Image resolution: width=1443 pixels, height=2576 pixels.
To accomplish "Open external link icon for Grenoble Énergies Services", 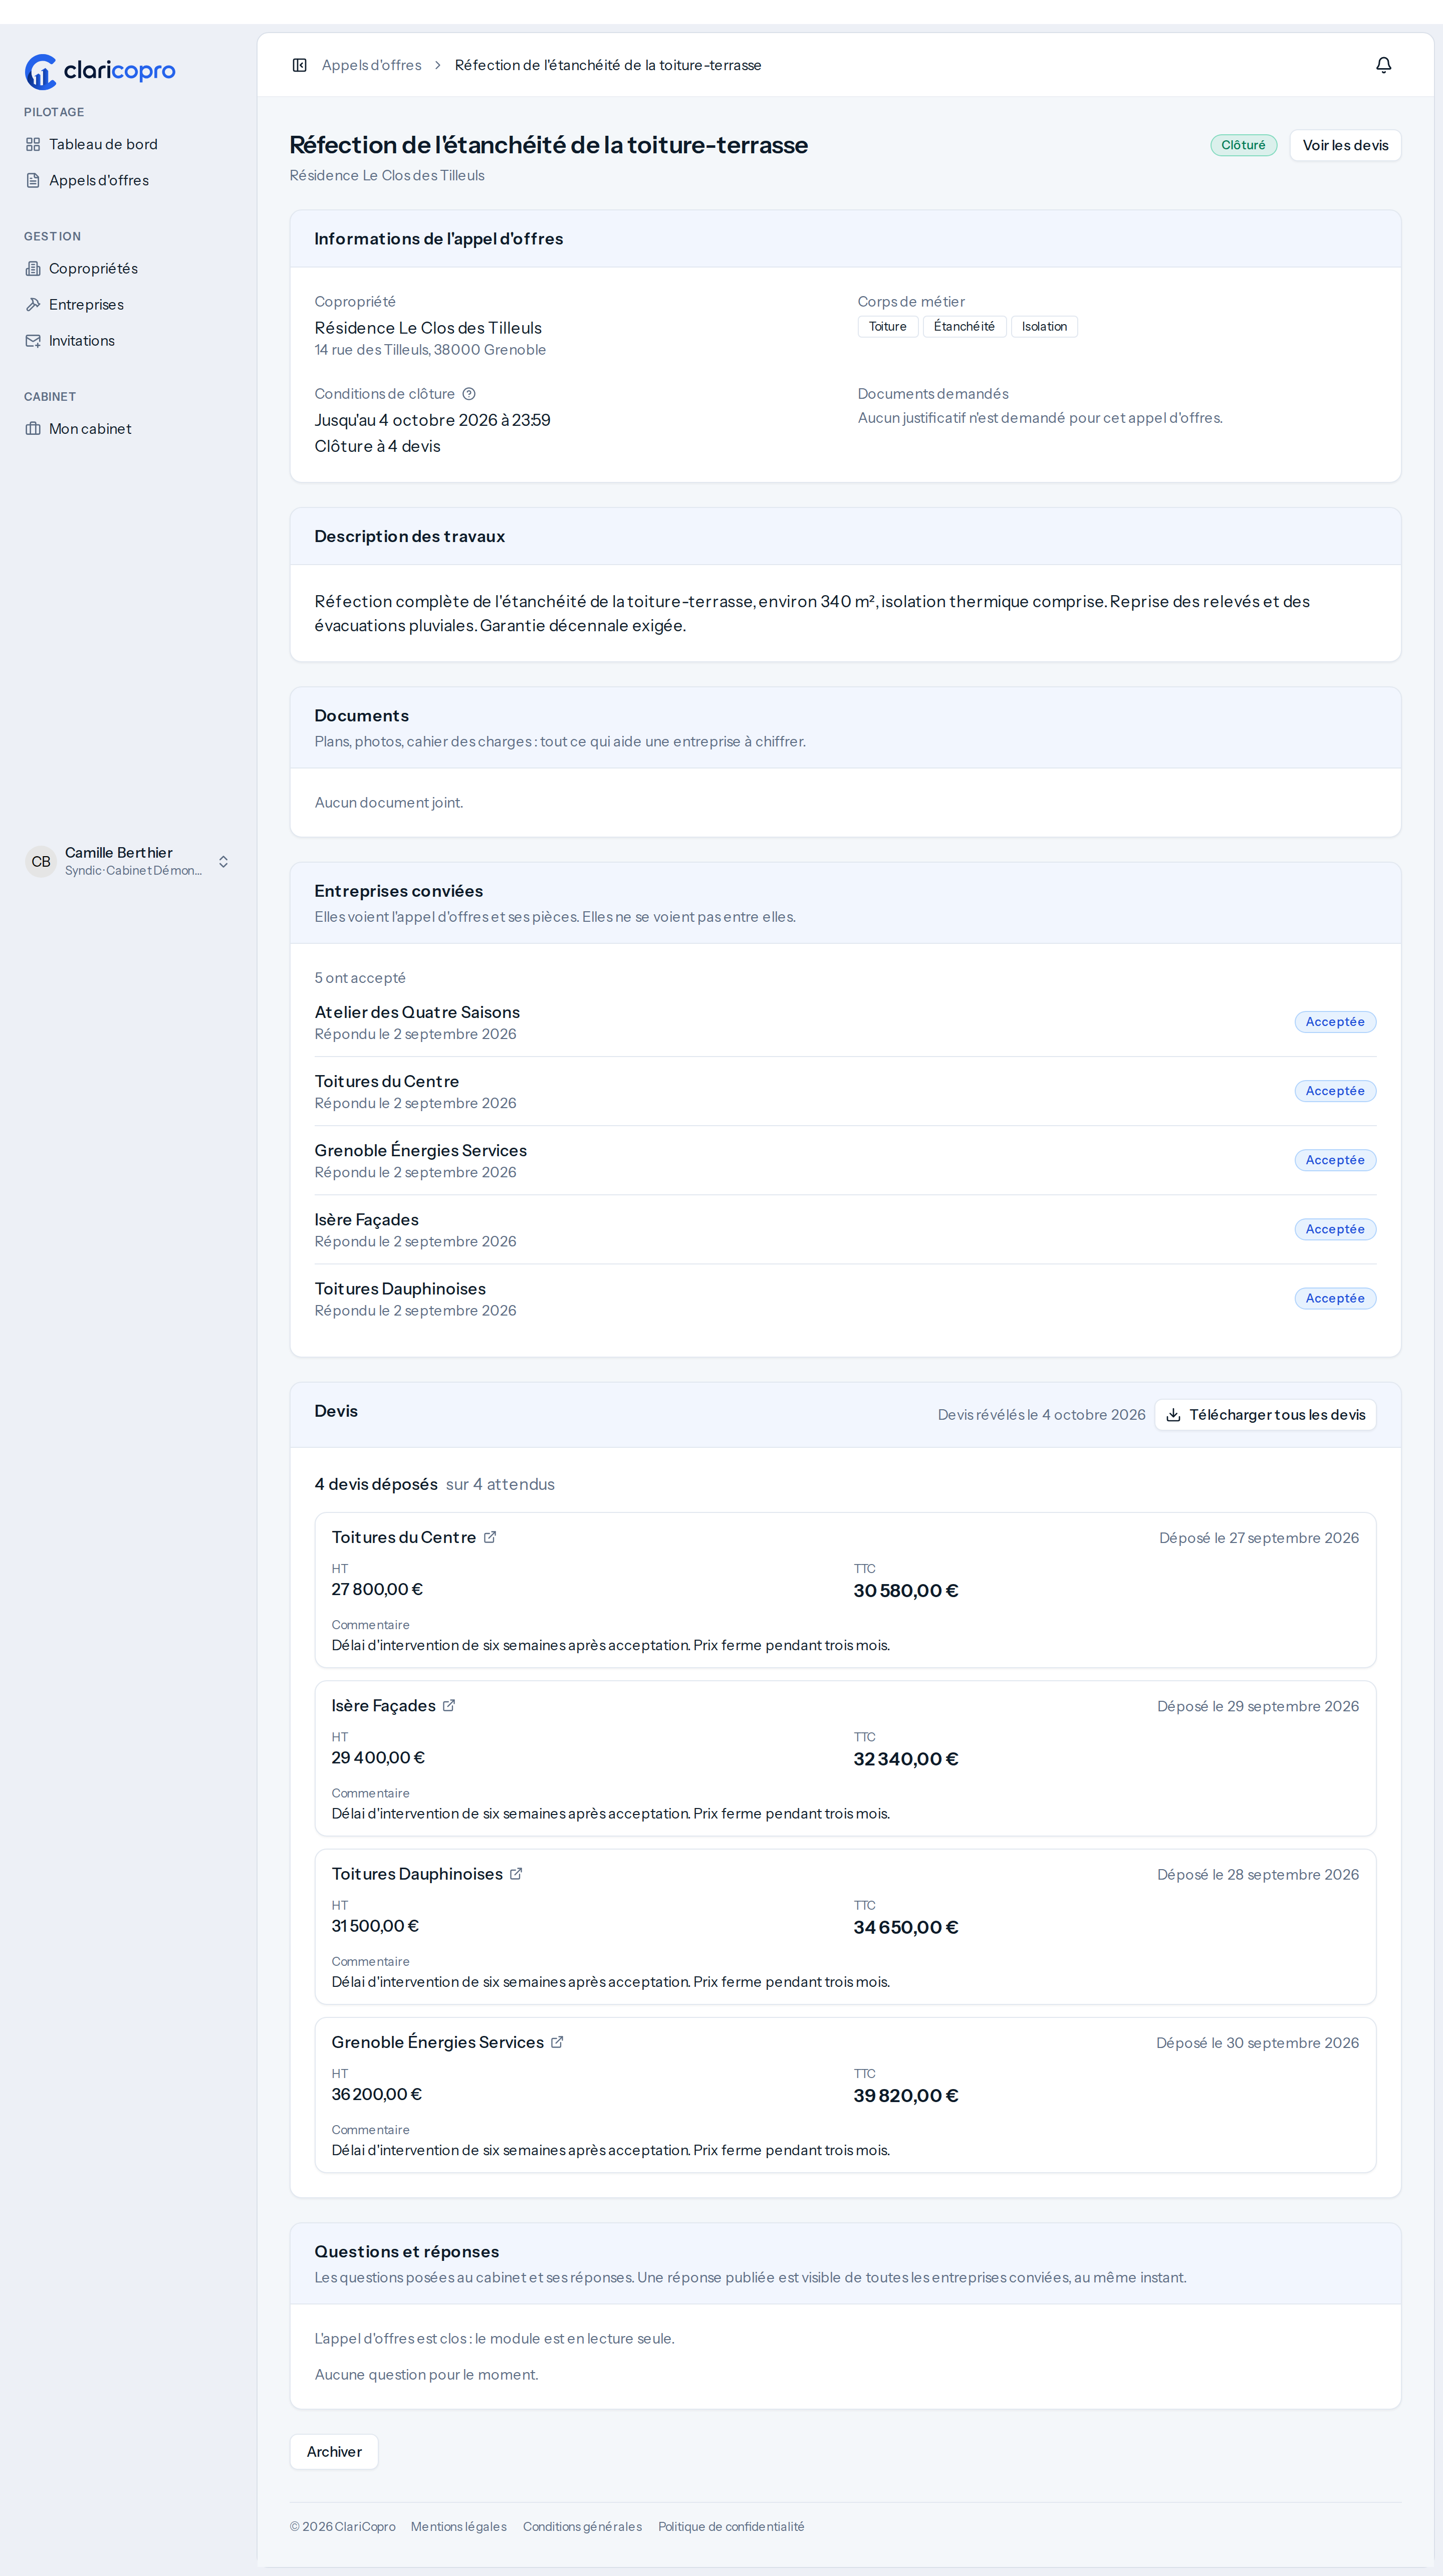I will point(557,2041).
